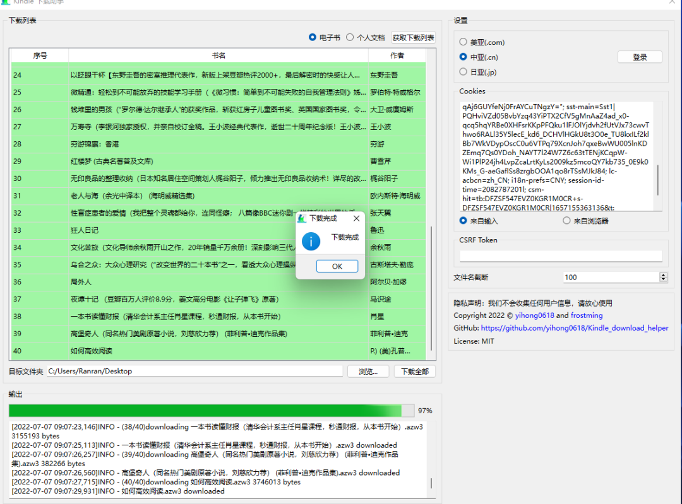Select row 39 高堡奇人 book
Viewport: 682px width, 504px height.
218,334
